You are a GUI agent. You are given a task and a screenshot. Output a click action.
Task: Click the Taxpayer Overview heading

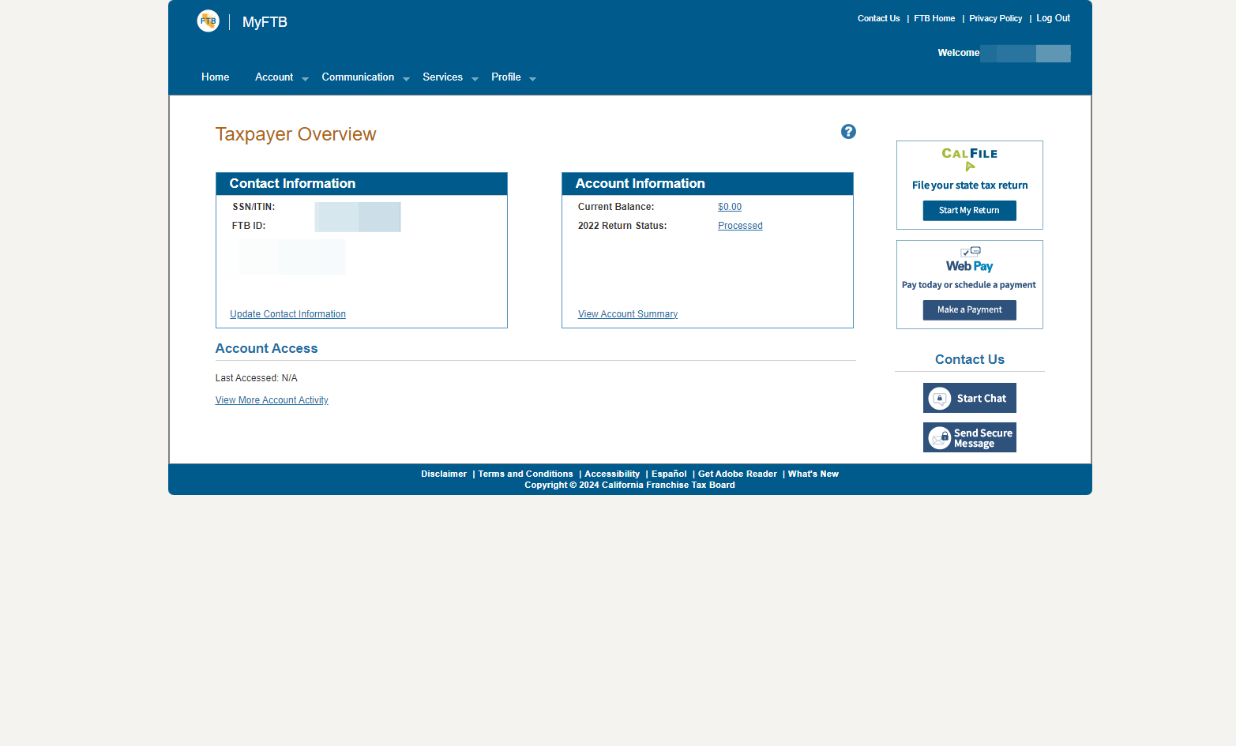[x=296, y=134]
